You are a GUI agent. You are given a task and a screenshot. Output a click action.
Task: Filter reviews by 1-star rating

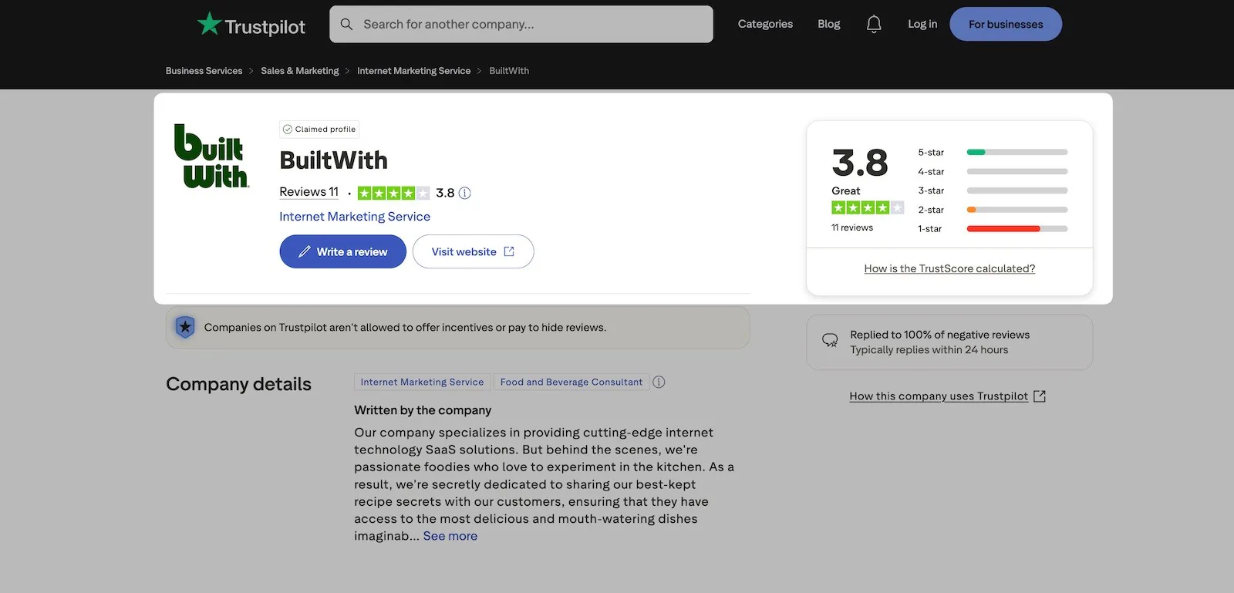(993, 229)
